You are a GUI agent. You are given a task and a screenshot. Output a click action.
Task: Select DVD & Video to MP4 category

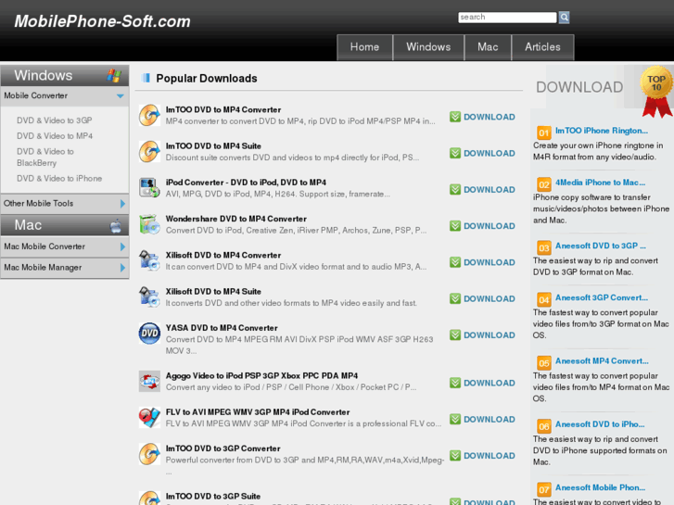point(55,136)
